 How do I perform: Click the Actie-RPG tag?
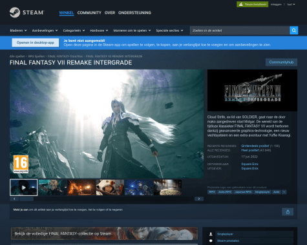coord(224,192)
